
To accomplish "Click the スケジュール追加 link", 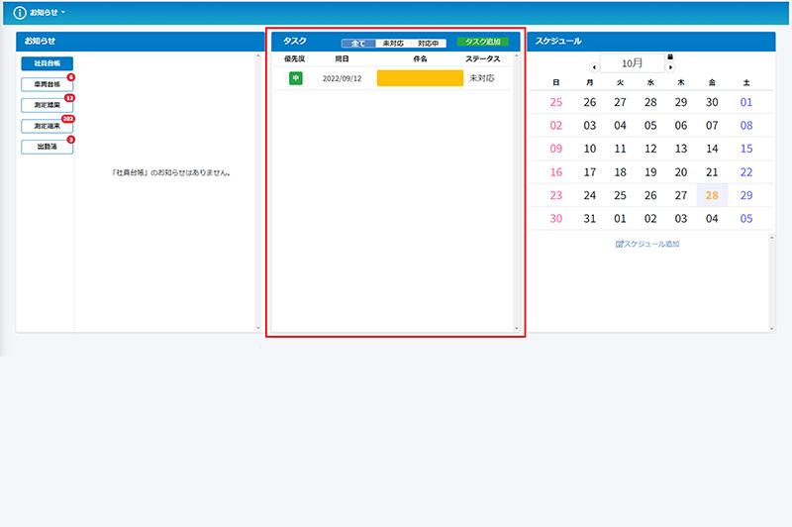I will (x=647, y=244).
